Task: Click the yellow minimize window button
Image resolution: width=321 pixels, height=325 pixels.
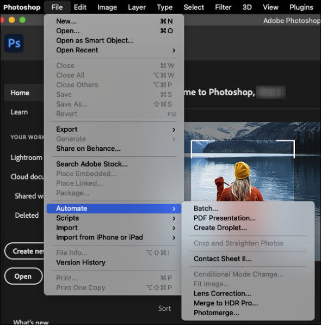Action: coord(12,20)
